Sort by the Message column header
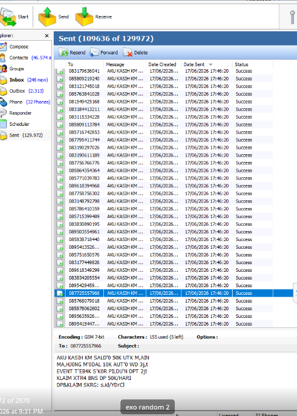 125,64
